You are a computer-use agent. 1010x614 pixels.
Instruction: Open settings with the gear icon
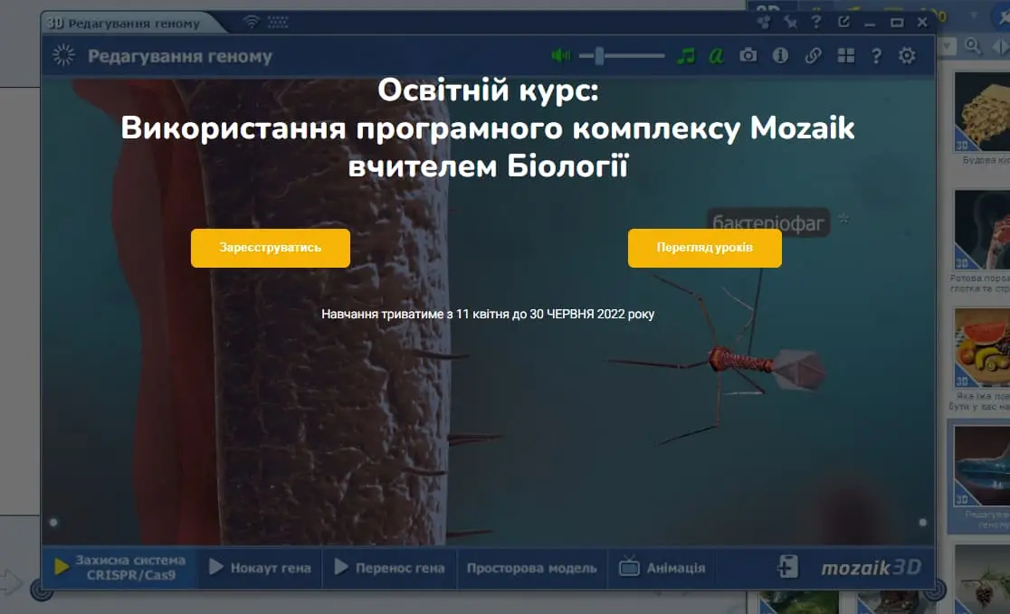[x=907, y=56]
